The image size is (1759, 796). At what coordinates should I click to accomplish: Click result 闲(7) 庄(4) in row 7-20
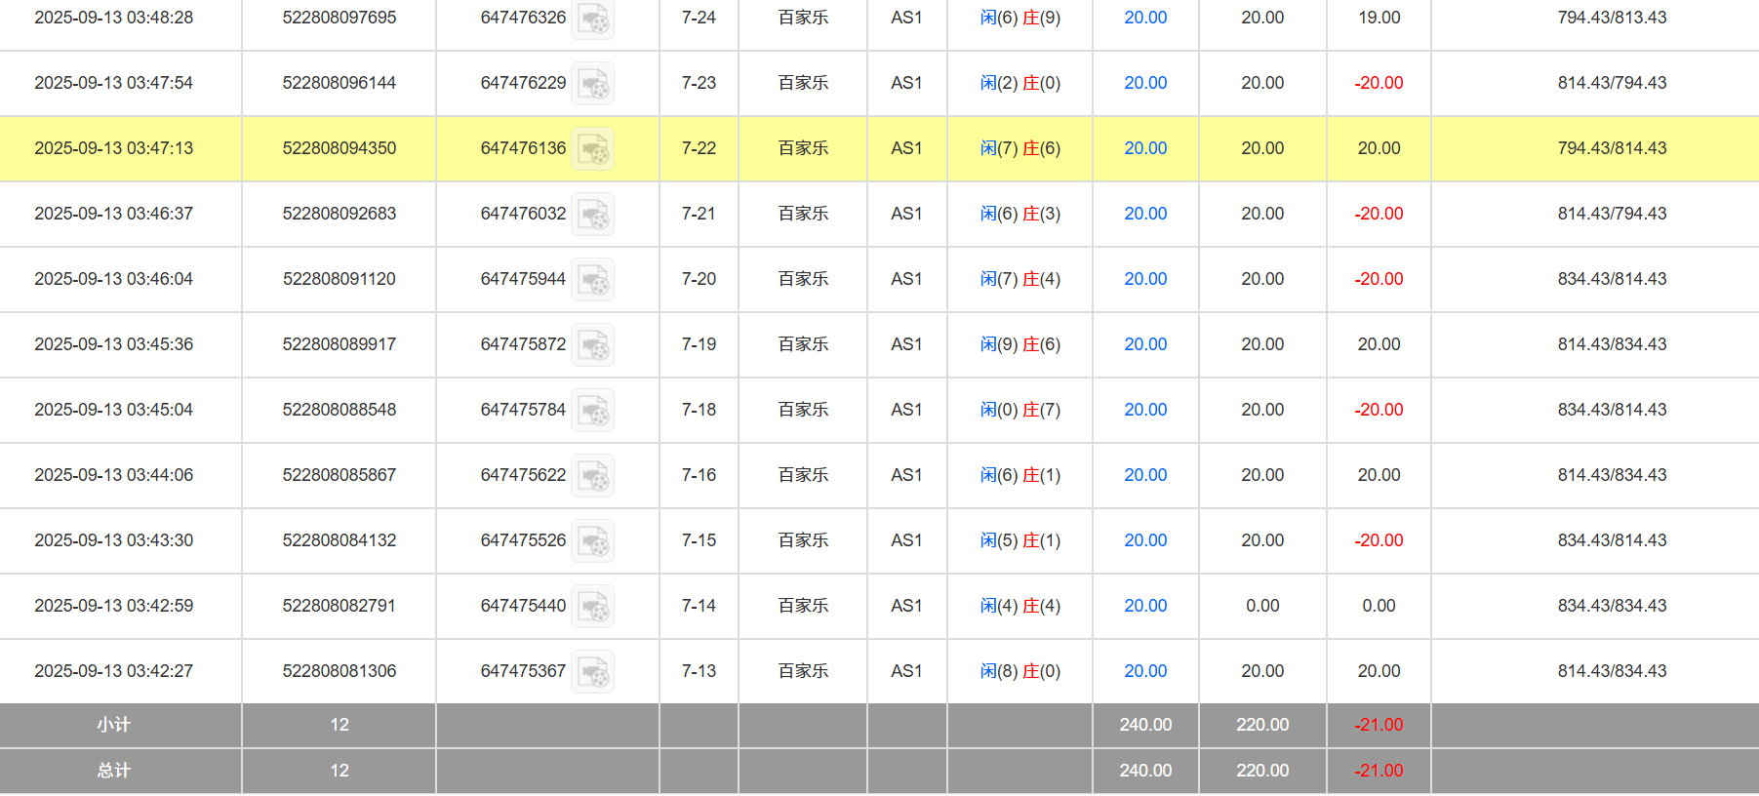tap(1020, 279)
